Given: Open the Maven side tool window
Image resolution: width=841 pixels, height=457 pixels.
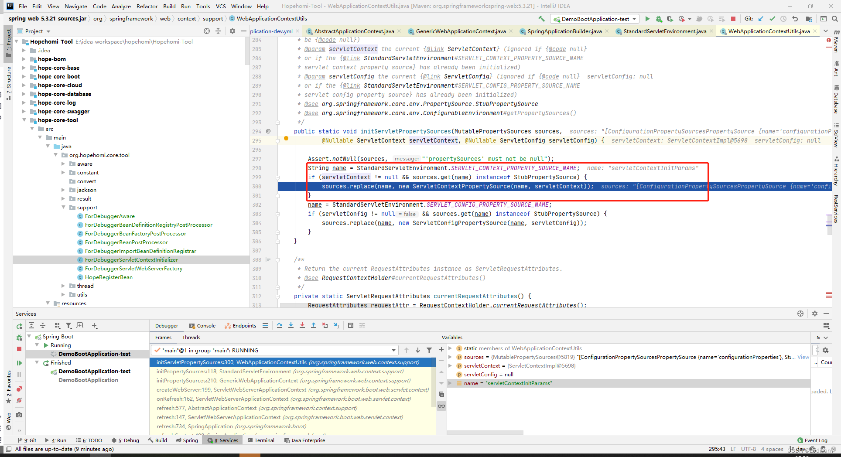Looking at the screenshot, I should [x=836, y=42].
